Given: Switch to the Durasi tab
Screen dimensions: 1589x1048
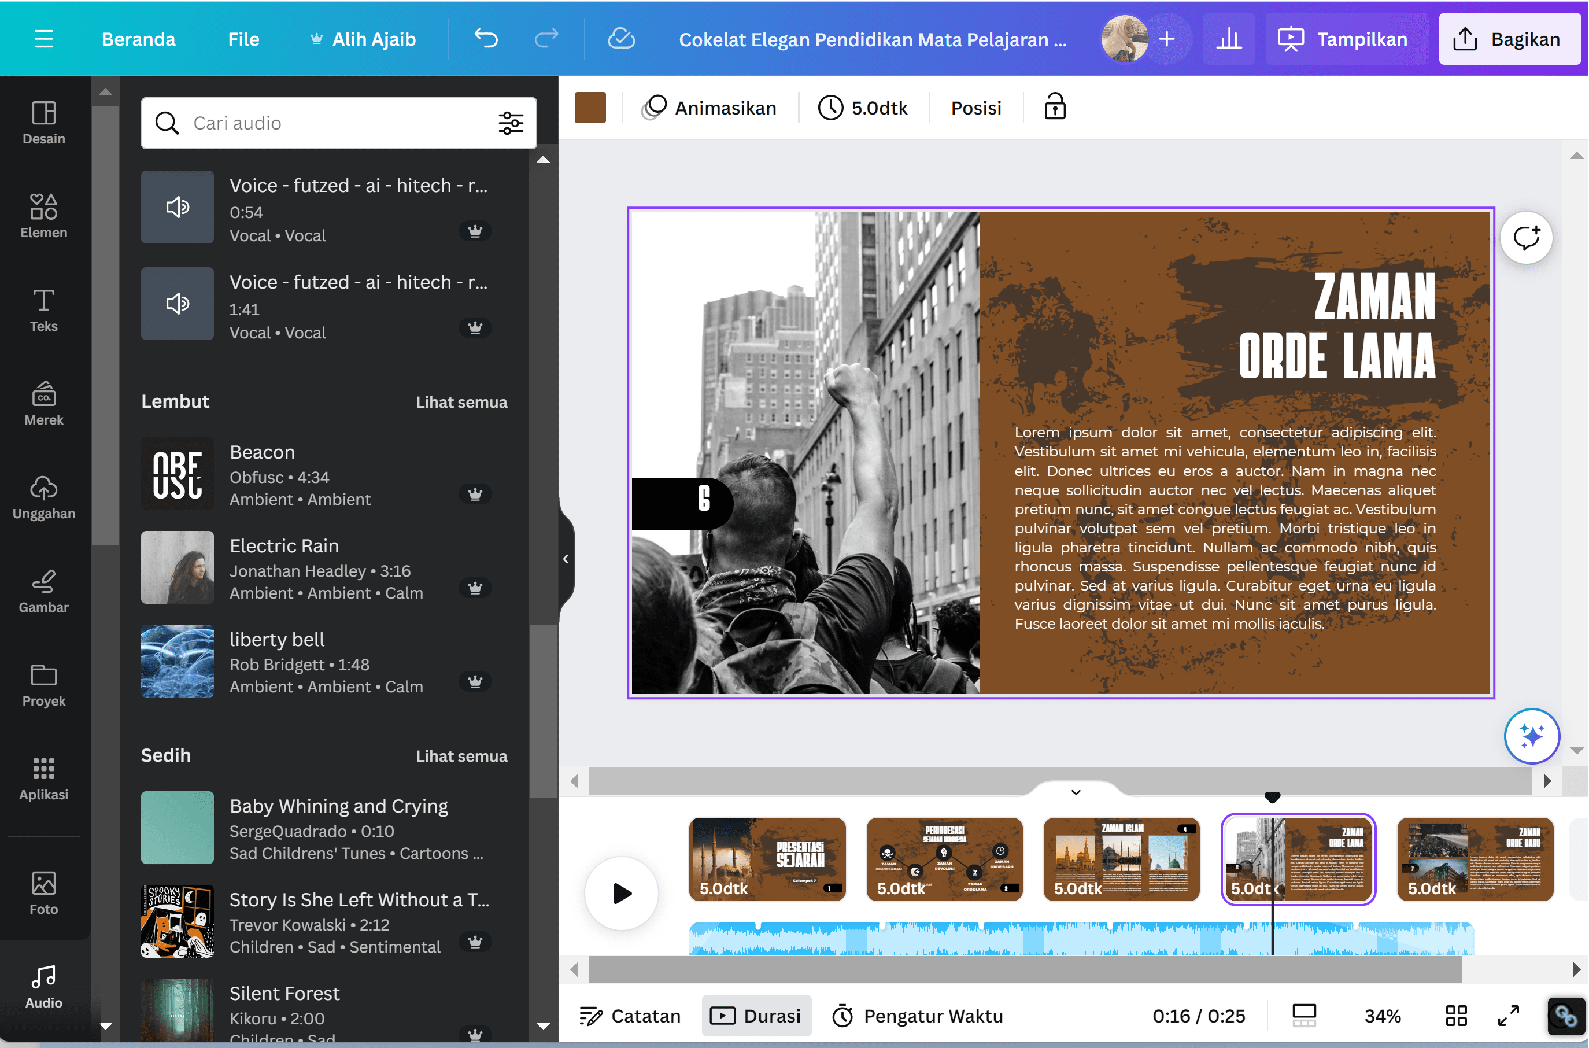Looking at the screenshot, I should point(756,1015).
